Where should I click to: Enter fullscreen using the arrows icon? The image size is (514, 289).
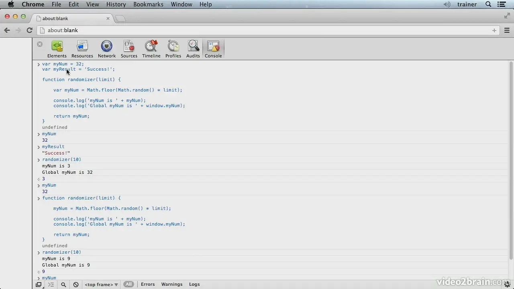507,16
